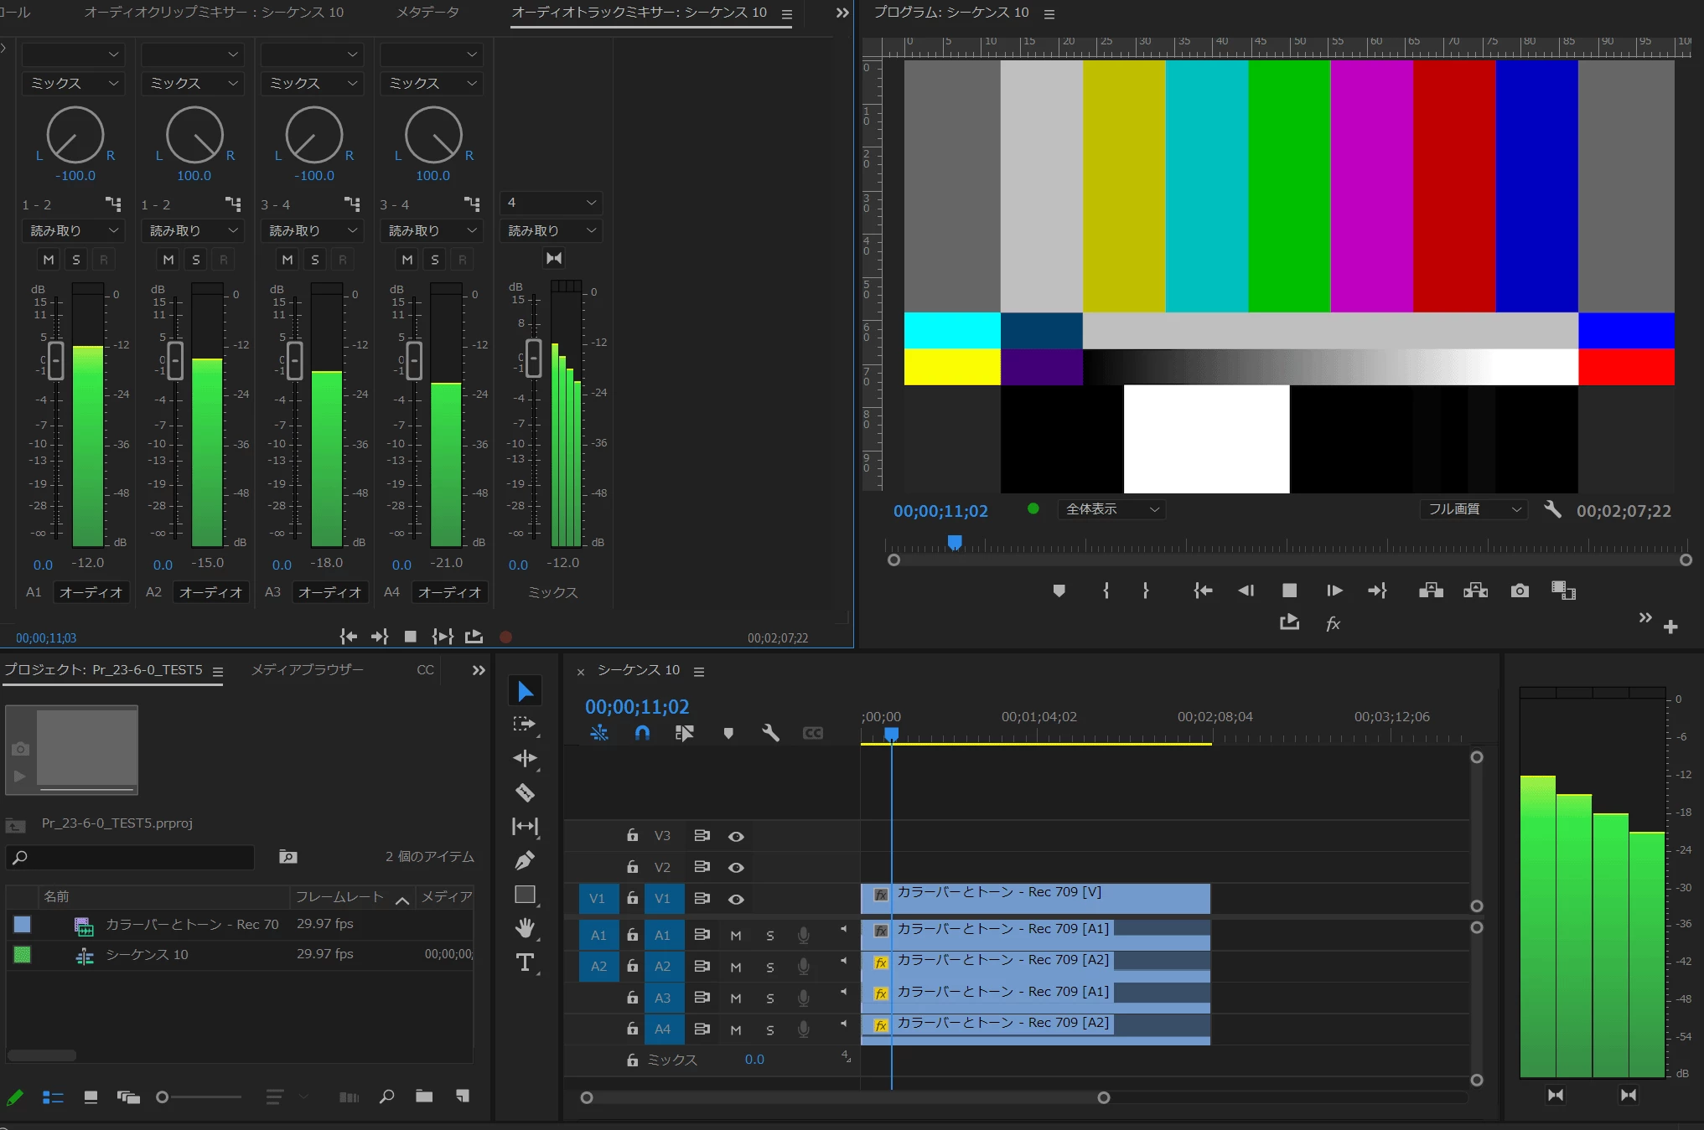Solo track A3 in timeline
Viewport: 1704px width, 1130px height.
click(769, 998)
